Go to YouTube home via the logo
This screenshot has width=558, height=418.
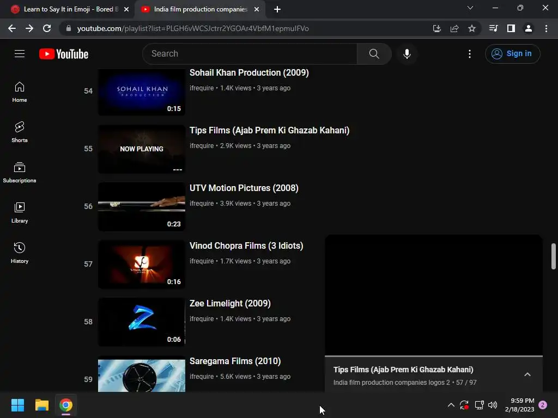[64, 54]
